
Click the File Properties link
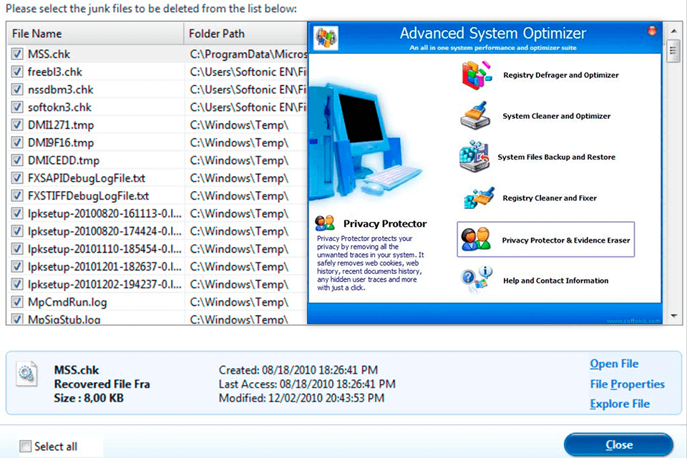click(x=627, y=384)
